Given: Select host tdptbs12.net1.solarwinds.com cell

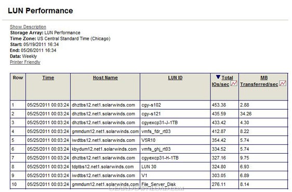Looking at the screenshot, I should tap(105, 167).
